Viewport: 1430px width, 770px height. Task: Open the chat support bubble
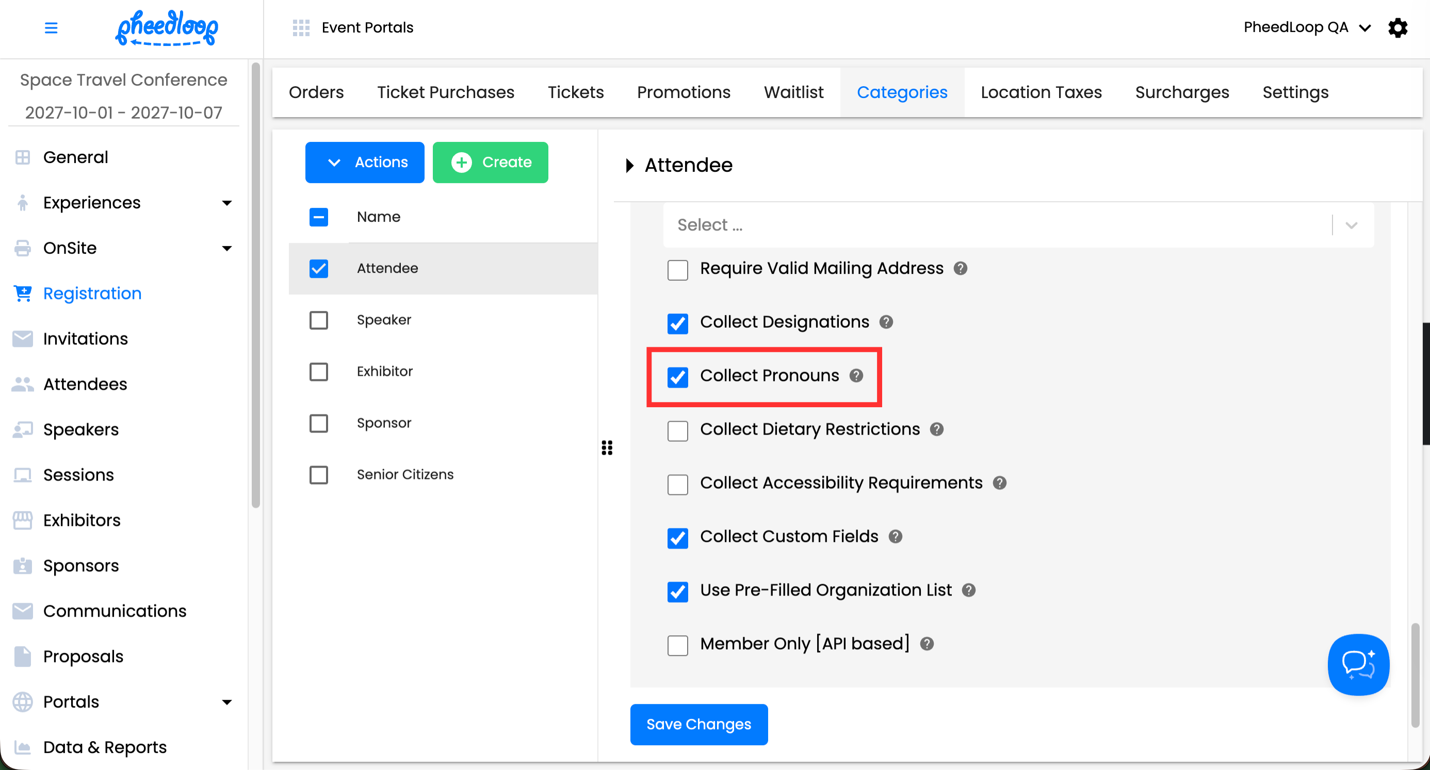(1358, 664)
